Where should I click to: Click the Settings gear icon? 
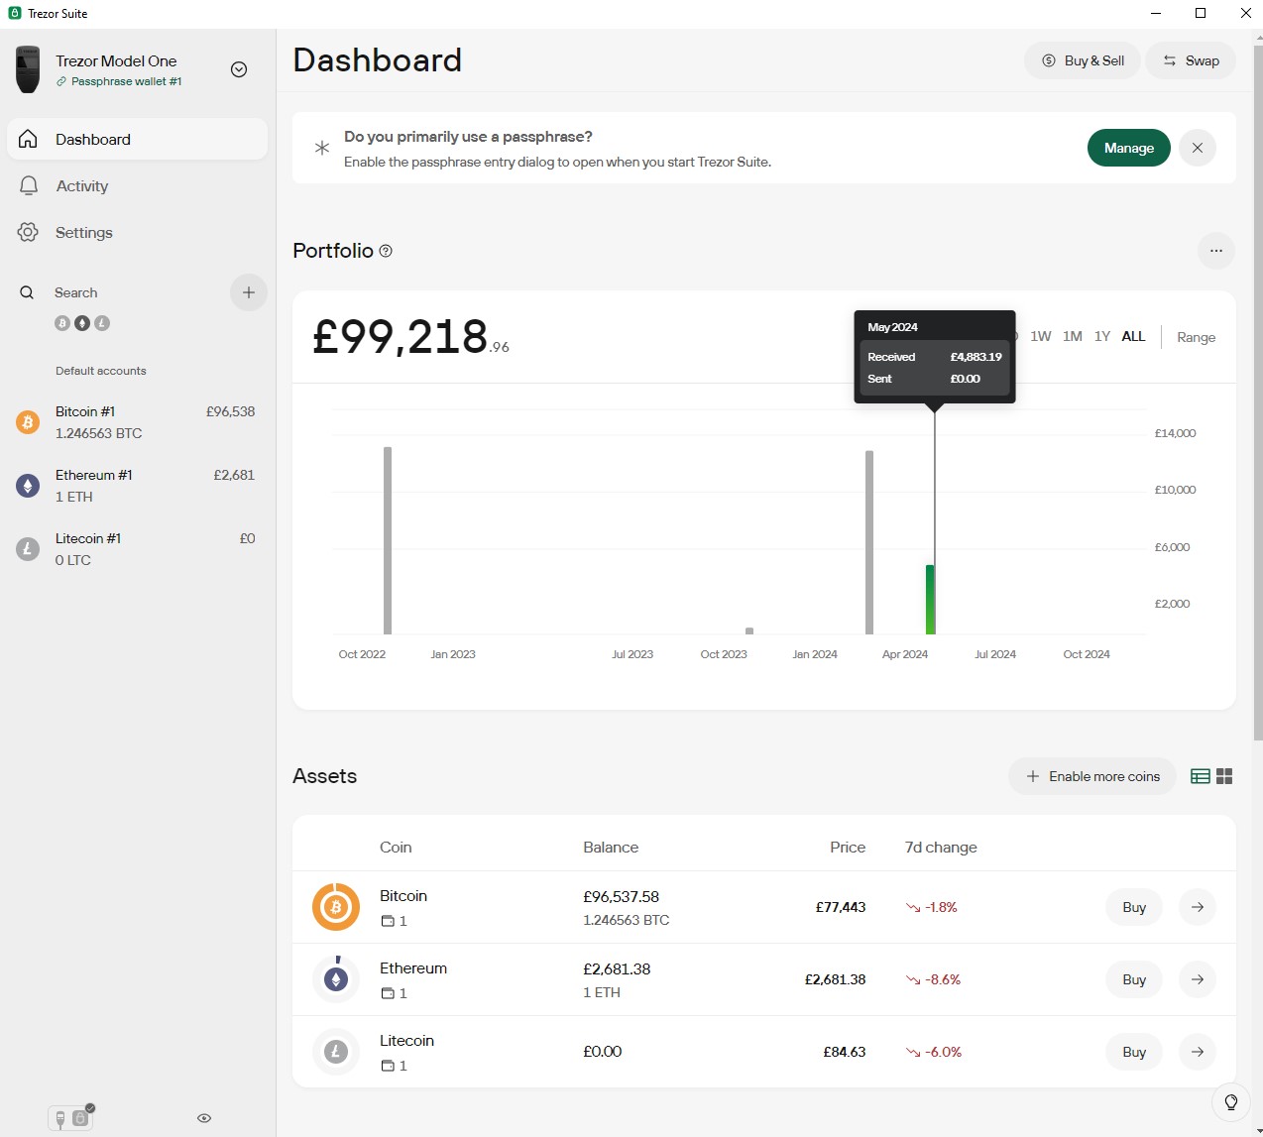tap(29, 232)
